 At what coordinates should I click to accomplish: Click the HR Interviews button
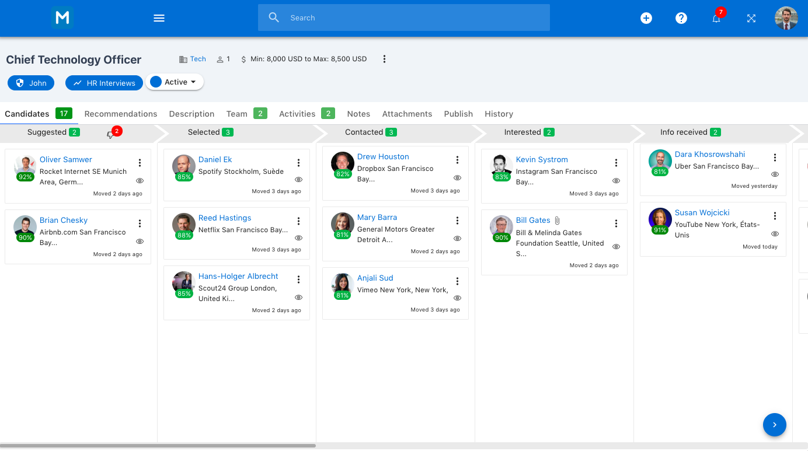pos(104,82)
